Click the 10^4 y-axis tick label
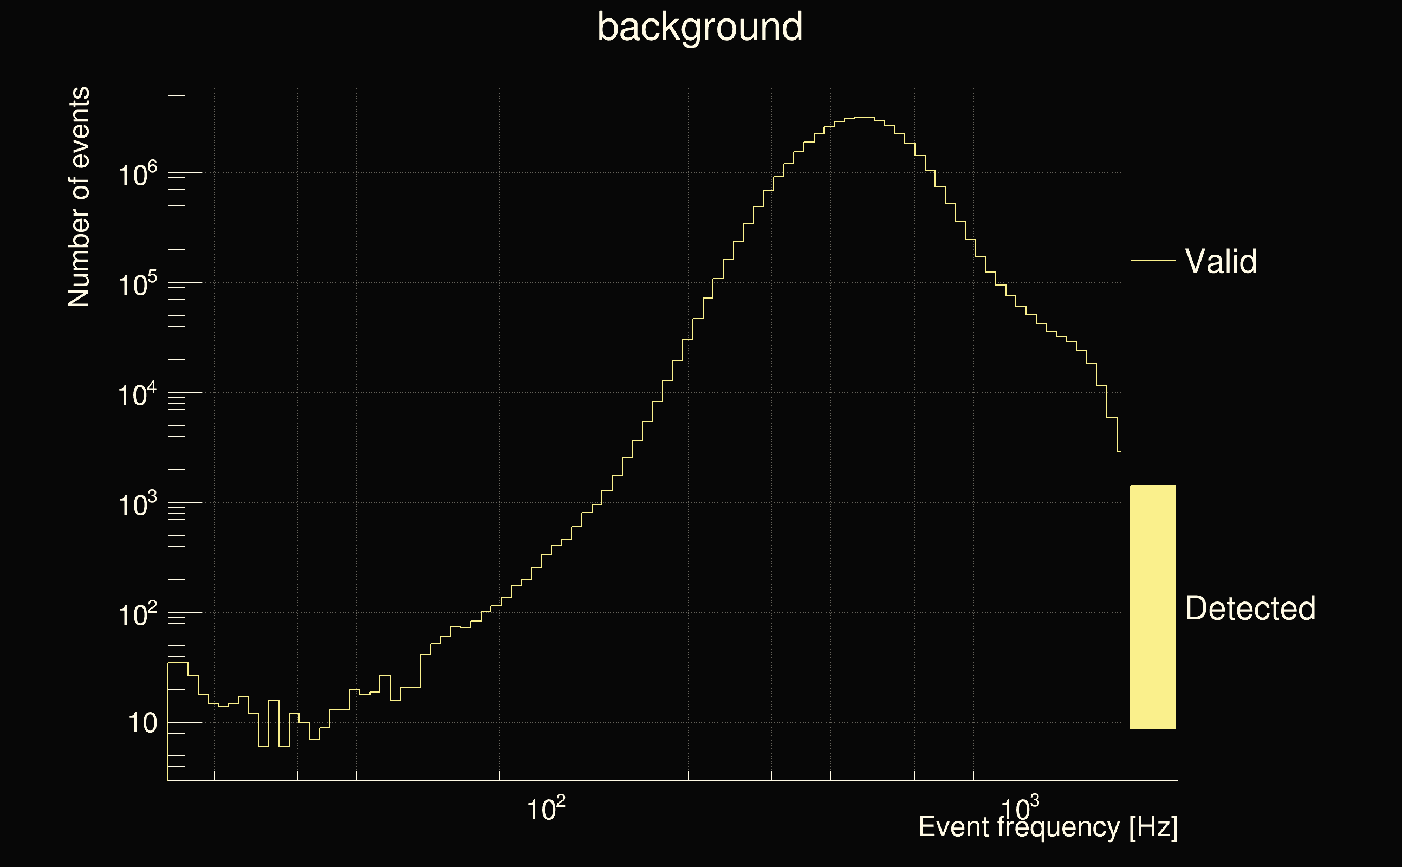The image size is (1402, 867). click(x=137, y=394)
